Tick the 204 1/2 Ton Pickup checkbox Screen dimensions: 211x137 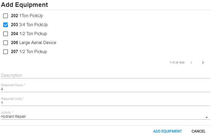[x=6, y=34]
